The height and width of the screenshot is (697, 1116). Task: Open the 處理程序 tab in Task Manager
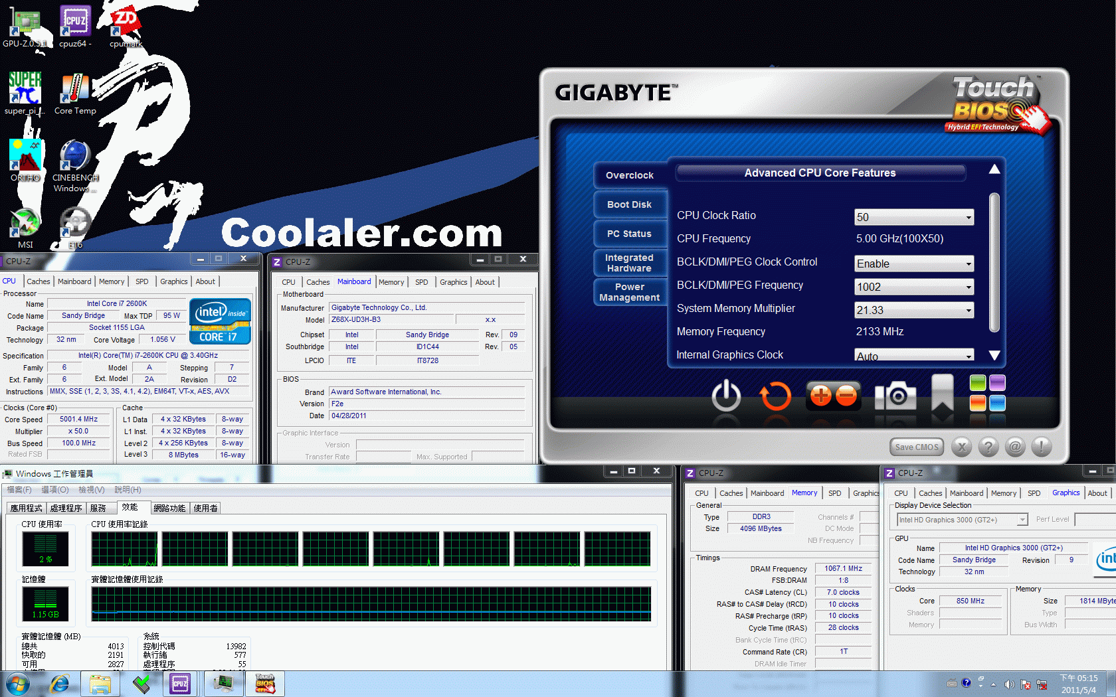point(66,508)
